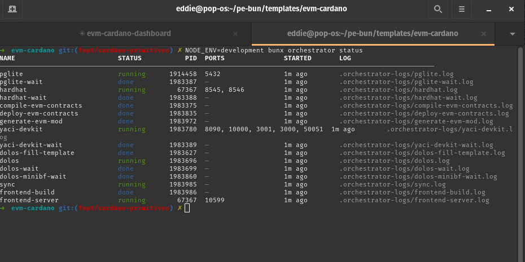Viewport: 525px width, 262px height.
Task: Minimize the terminal window
Action: [489, 10]
